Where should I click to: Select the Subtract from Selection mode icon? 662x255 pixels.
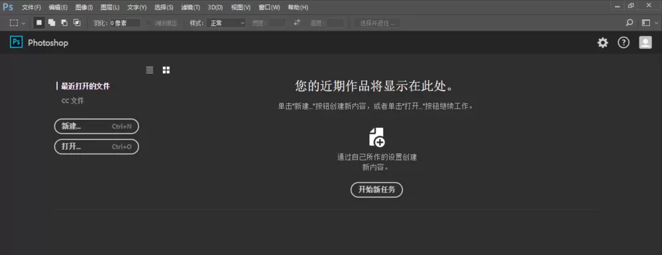pos(64,23)
